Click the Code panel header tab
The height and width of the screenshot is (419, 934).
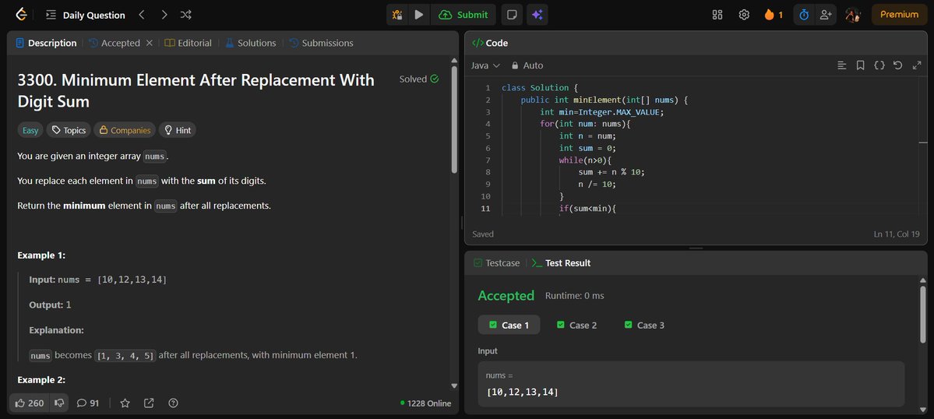coord(490,43)
